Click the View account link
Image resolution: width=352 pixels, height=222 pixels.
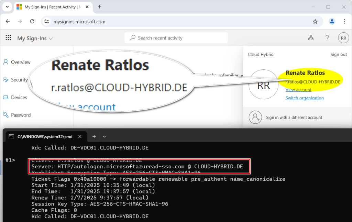pos(298,90)
